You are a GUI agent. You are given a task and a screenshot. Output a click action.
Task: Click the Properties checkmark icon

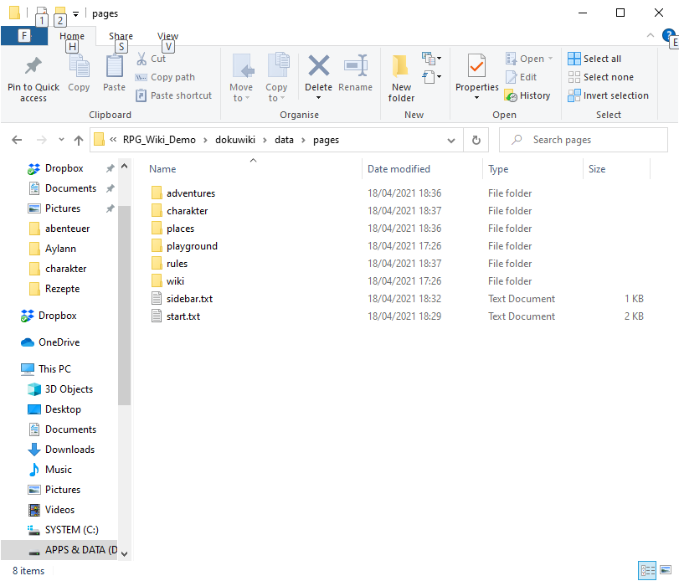pyautogui.click(x=476, y=66)
